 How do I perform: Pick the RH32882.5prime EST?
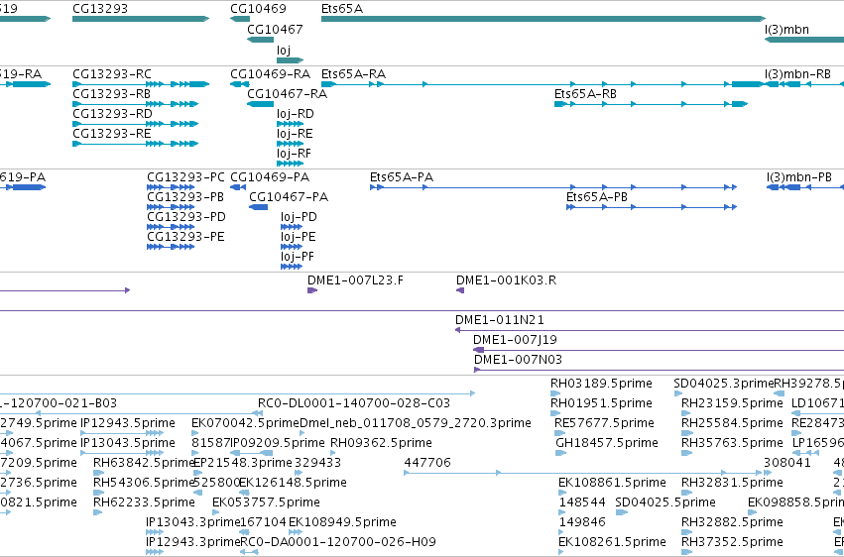[732, 522]
